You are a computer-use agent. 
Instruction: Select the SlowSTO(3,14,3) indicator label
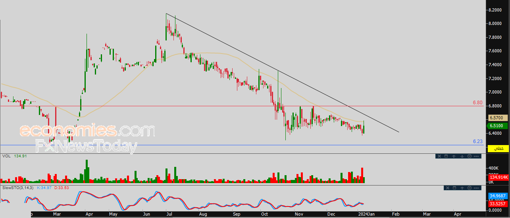point(18,187)
